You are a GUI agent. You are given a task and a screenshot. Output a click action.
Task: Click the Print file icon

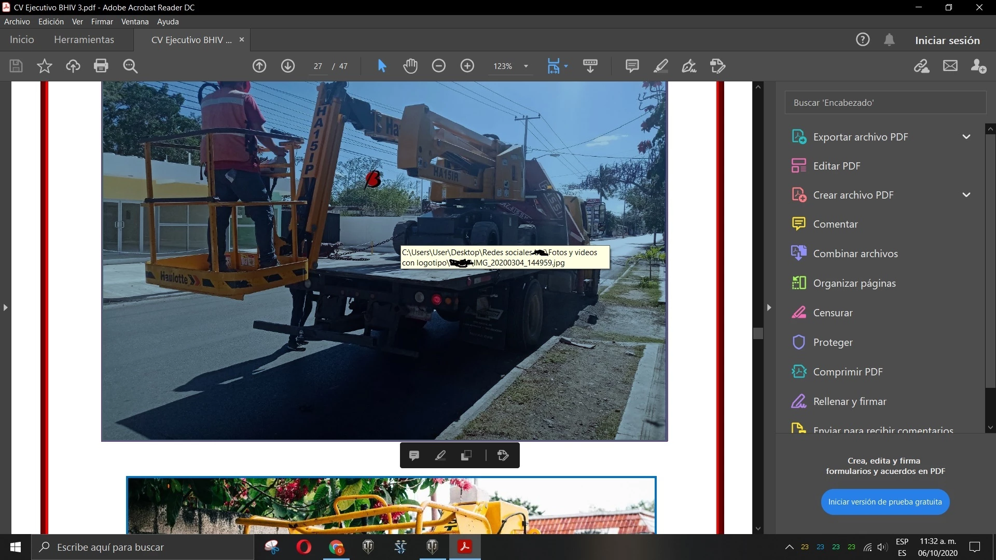coord(101,66)
